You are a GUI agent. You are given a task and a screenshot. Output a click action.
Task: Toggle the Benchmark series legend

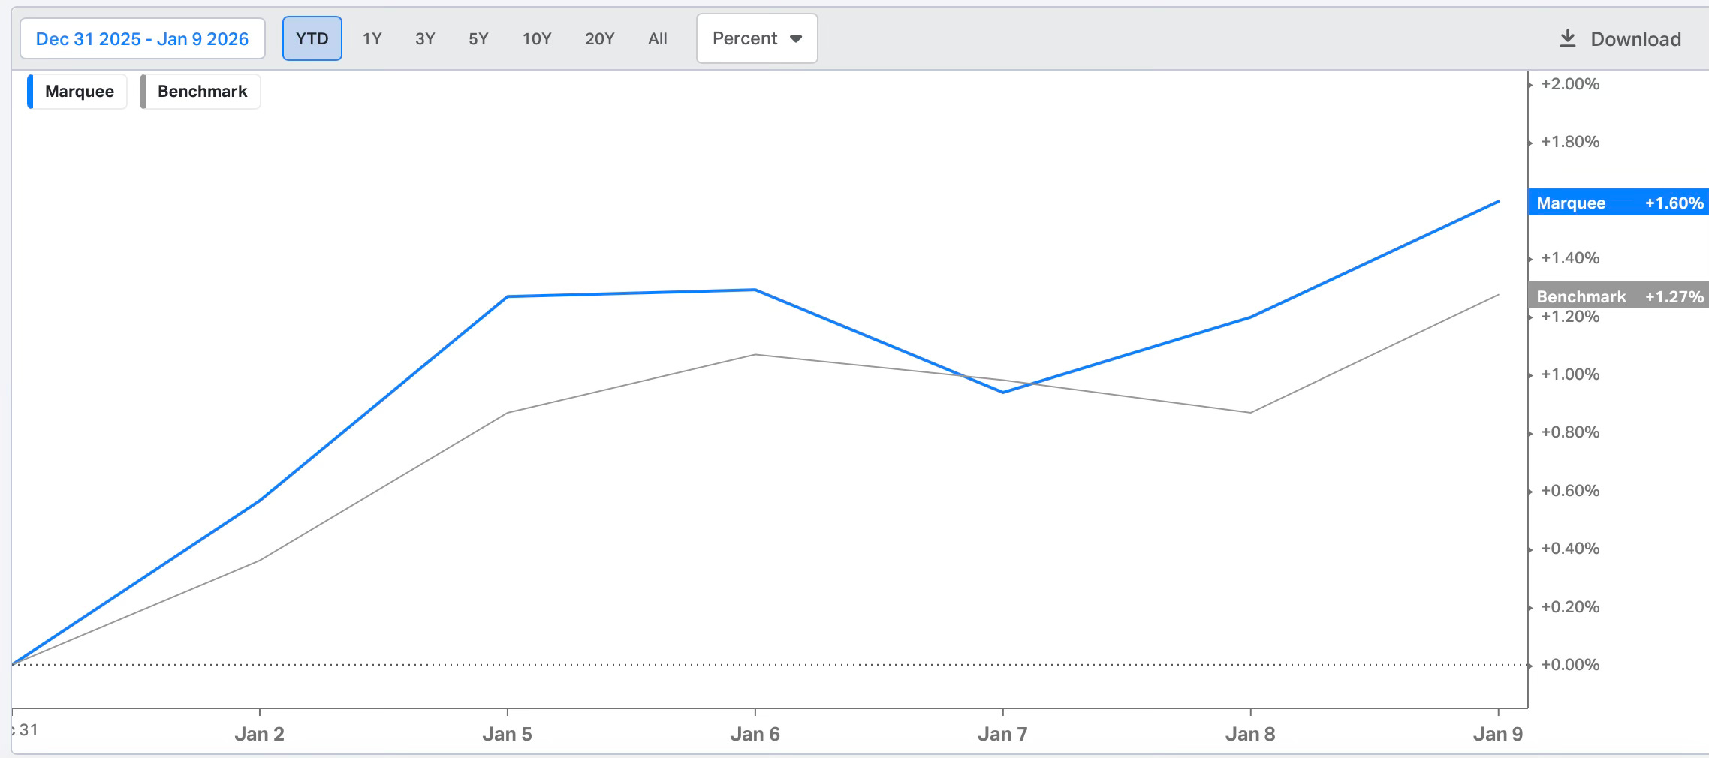[200, 92]
